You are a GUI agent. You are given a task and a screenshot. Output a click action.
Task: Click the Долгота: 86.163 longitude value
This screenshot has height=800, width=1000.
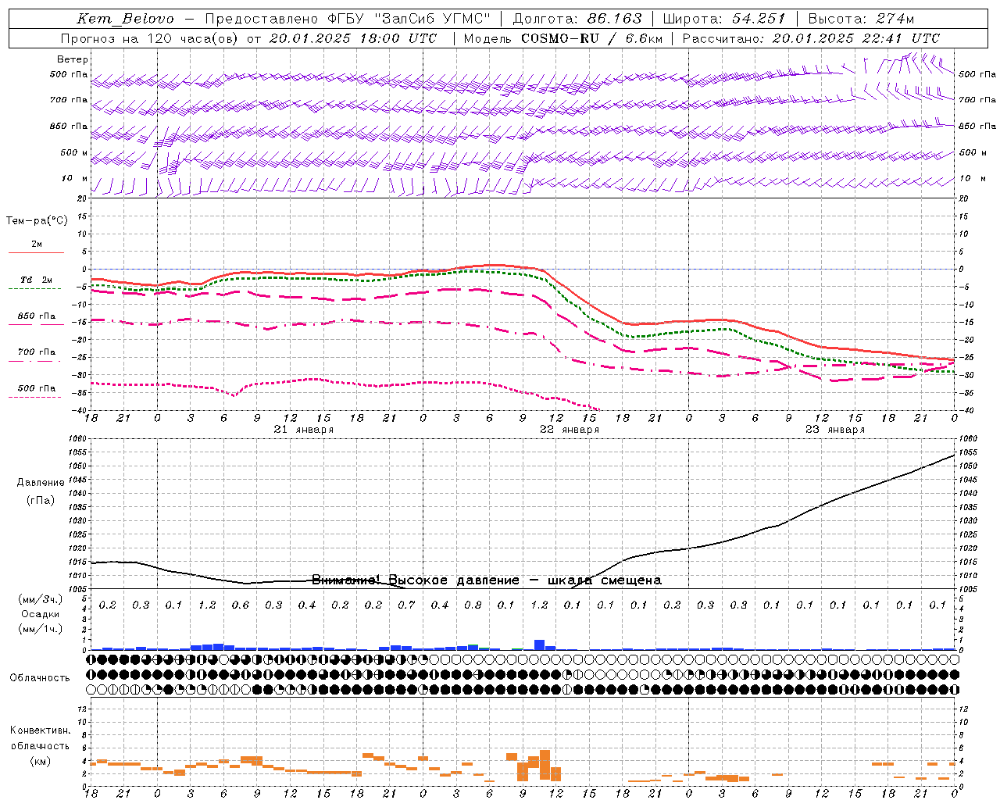click(577, 19)
